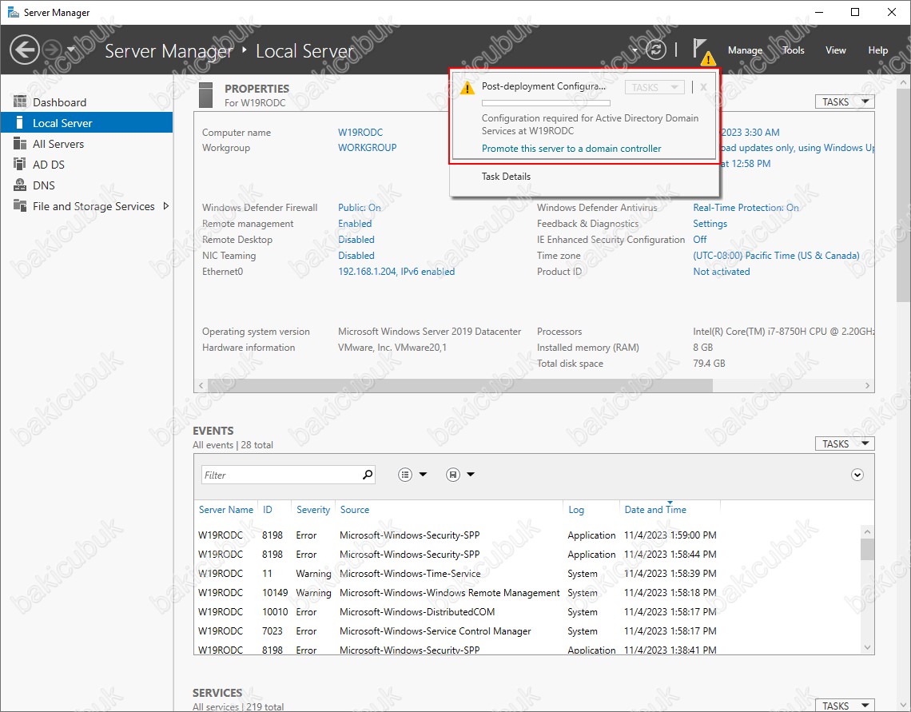
Task: Click the Feedback & Diagnostics Settings link
Action: pos(710,223)
